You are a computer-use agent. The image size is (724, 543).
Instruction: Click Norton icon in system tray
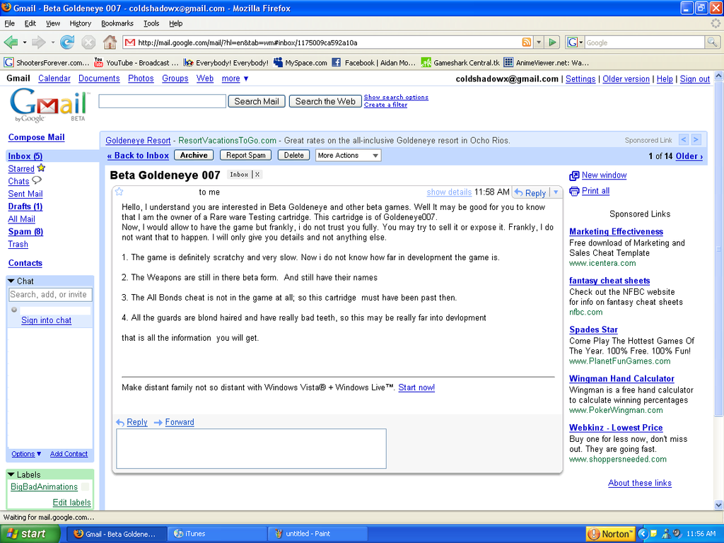click(x=610, y=534)
